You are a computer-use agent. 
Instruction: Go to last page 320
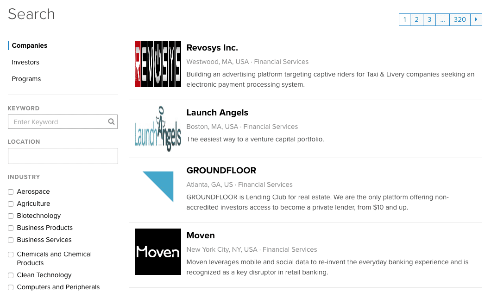coord(460,19)
